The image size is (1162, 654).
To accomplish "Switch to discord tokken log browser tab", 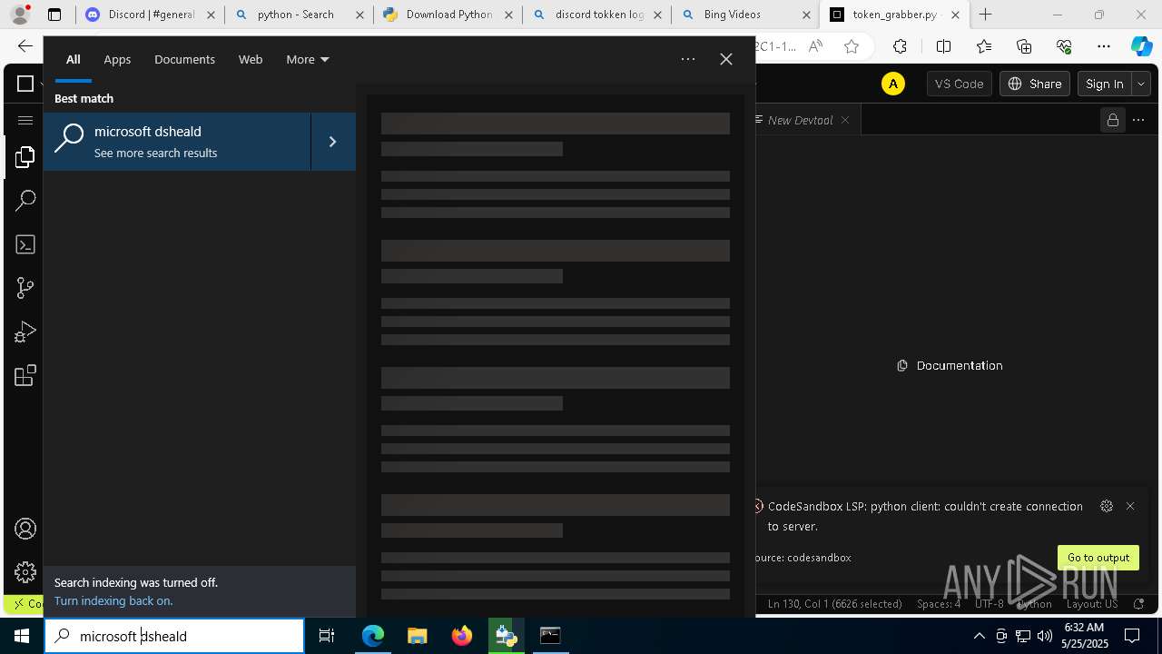I will pyautogui.click(x=597, y=15).
